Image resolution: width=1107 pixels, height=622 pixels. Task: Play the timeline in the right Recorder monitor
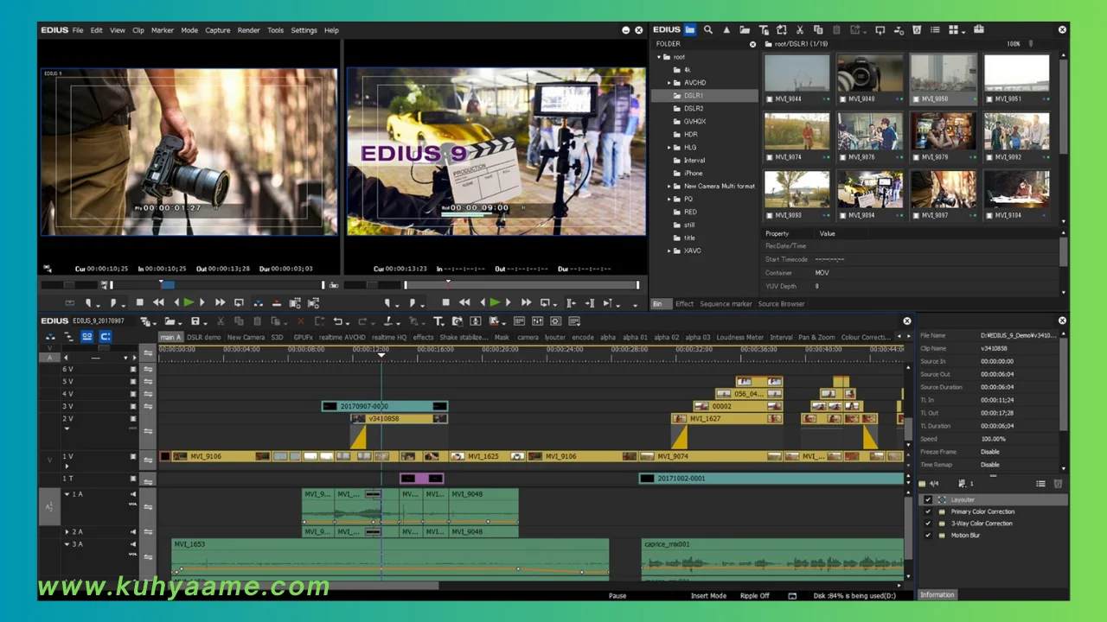point(495,302)
